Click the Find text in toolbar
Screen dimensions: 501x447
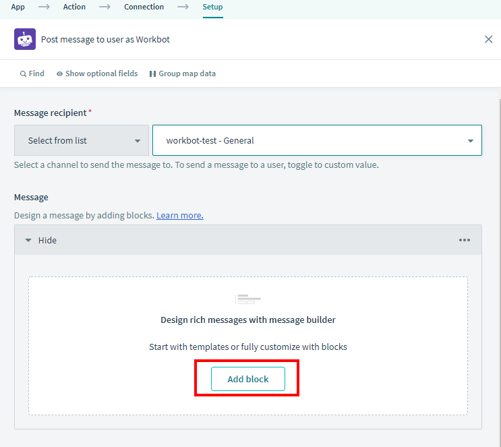[x=36, y=73]
